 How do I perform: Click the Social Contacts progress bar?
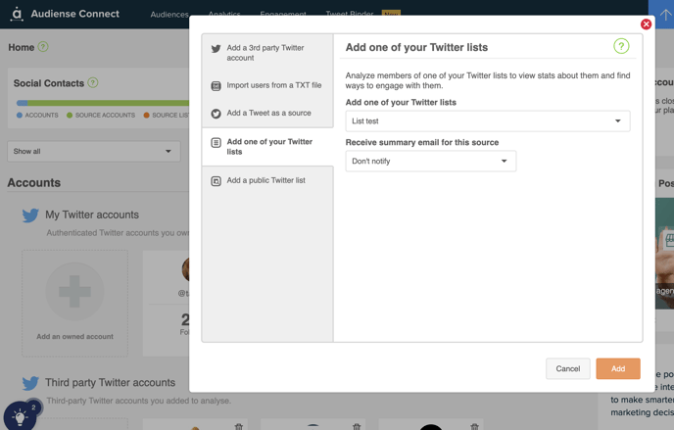(x=102, y=103)
